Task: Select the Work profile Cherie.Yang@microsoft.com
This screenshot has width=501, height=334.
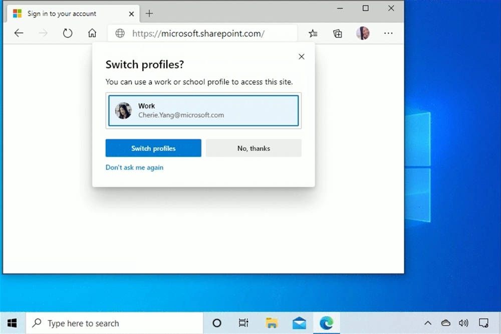Action: pyautogui.click(x=203, y=111)
